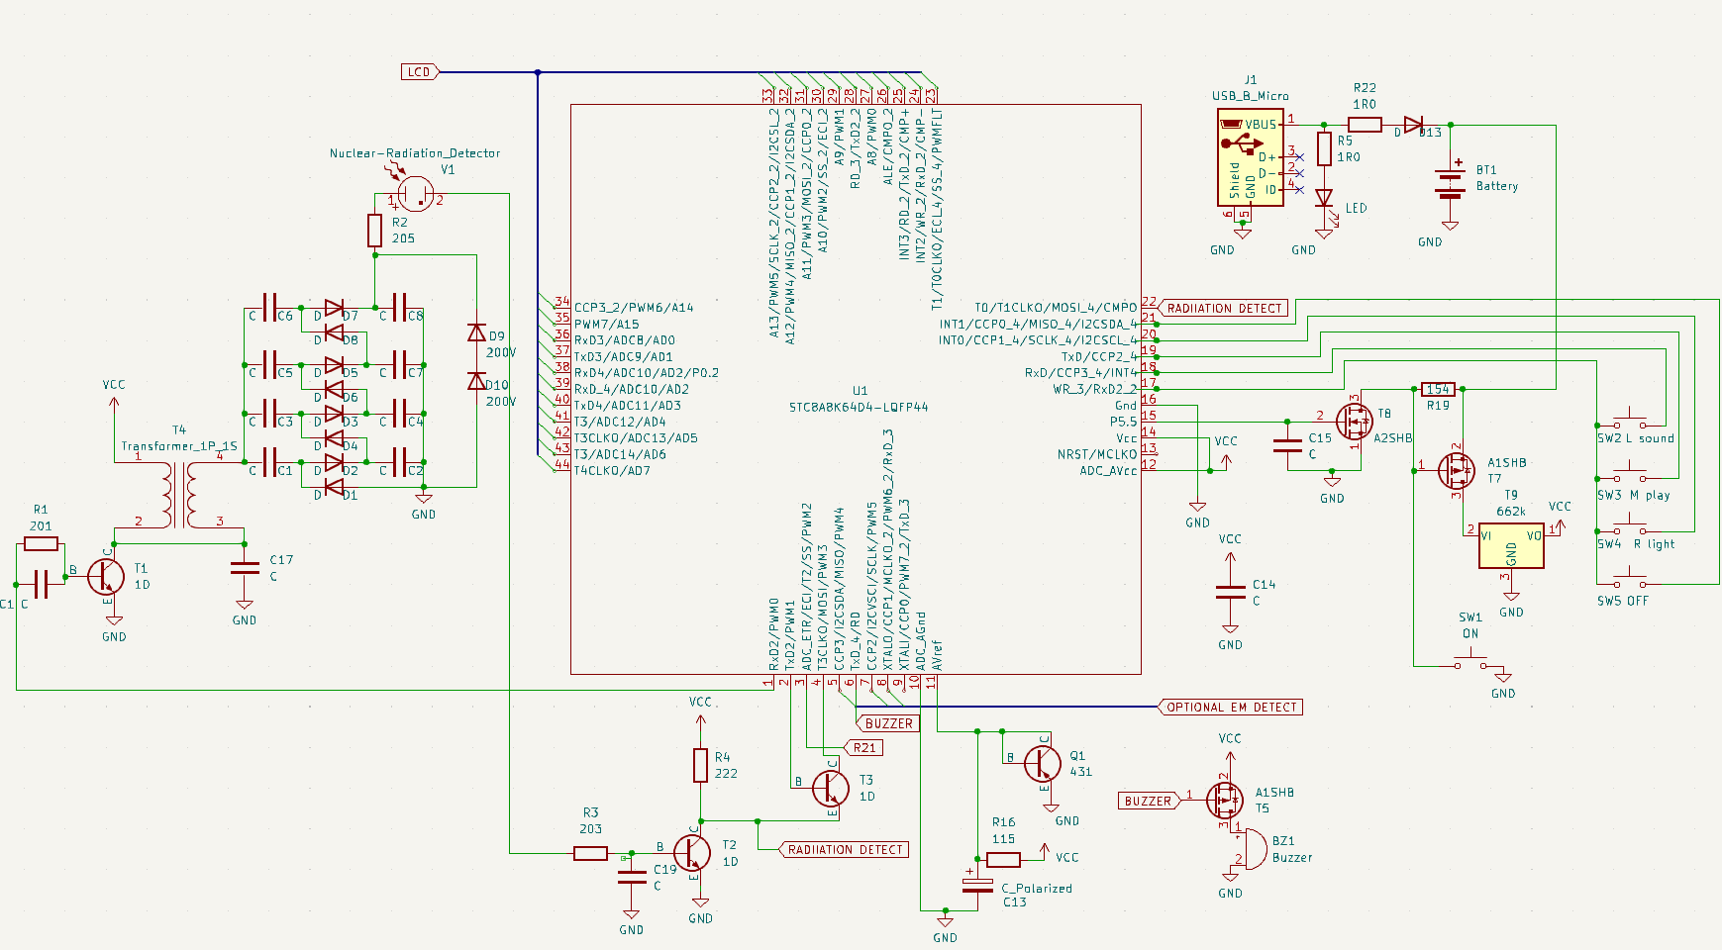Click the R2 205 resistor symbol
Screen dimensions: 1722x950
coord(374,231)
